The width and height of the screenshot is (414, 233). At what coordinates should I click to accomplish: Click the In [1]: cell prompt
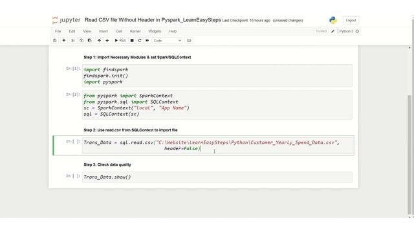point(73,69)
